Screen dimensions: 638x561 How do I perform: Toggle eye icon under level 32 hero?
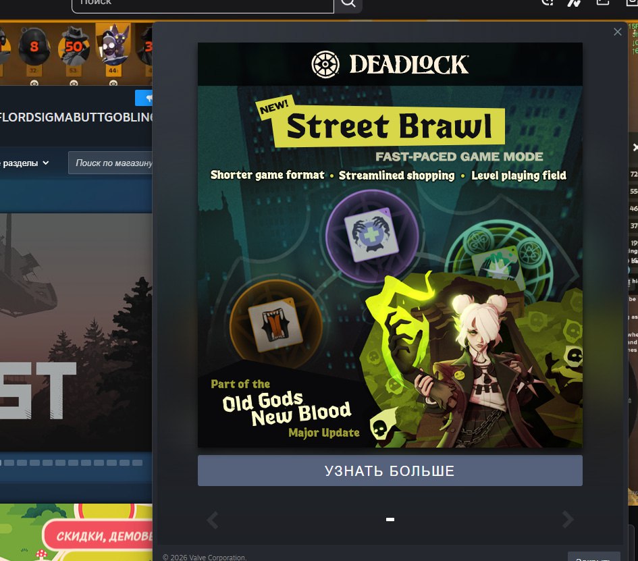pos(34,84)
